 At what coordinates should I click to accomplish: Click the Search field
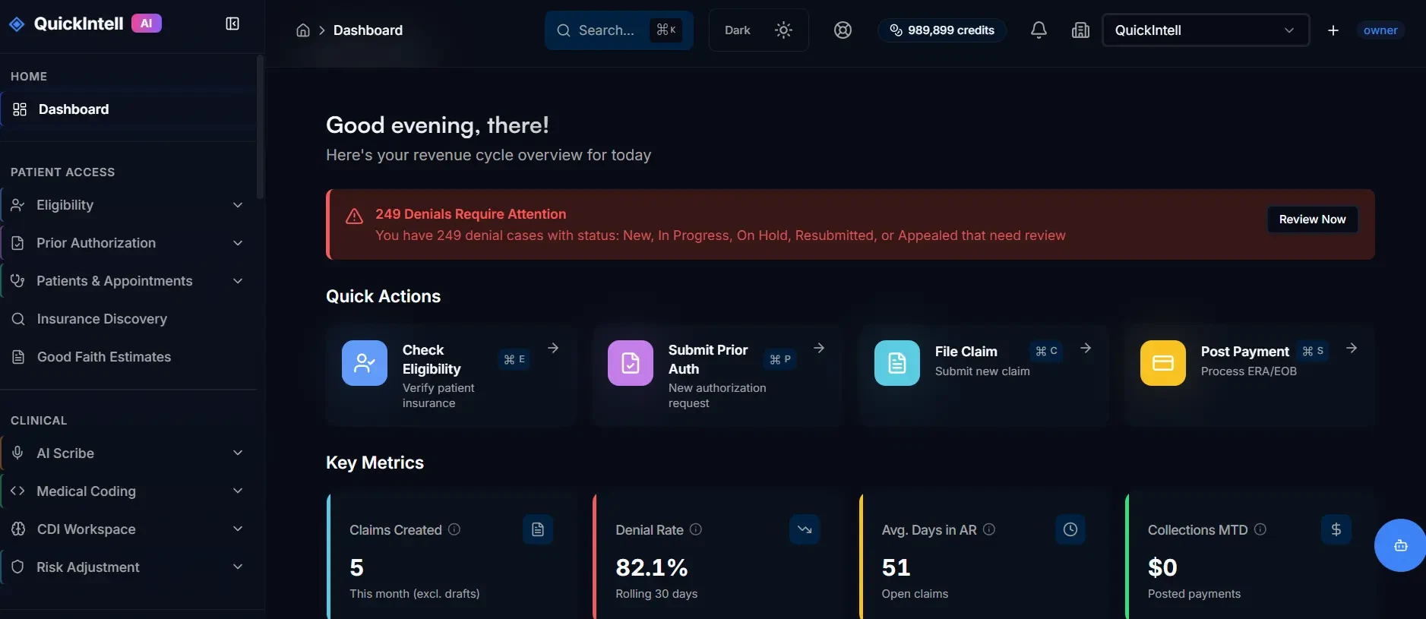619,30
